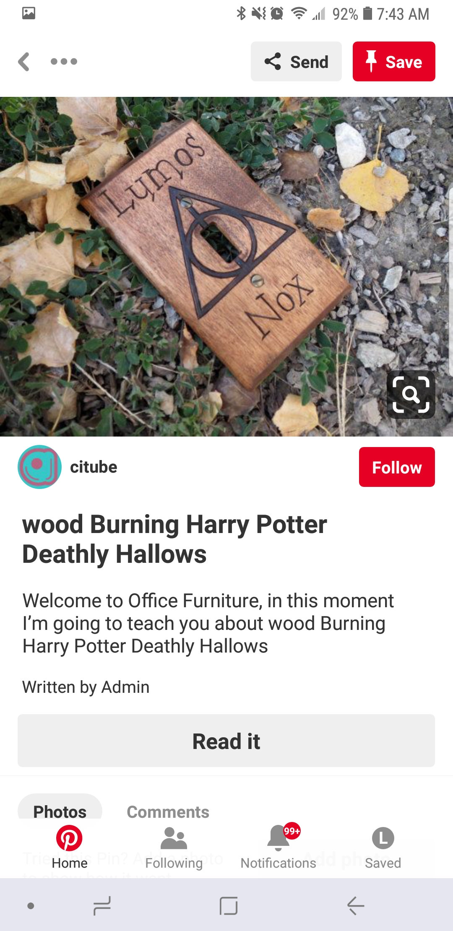Viewport: 453px width, 931px height.
Task: Follow the citube account
Action: click(397, 467)
